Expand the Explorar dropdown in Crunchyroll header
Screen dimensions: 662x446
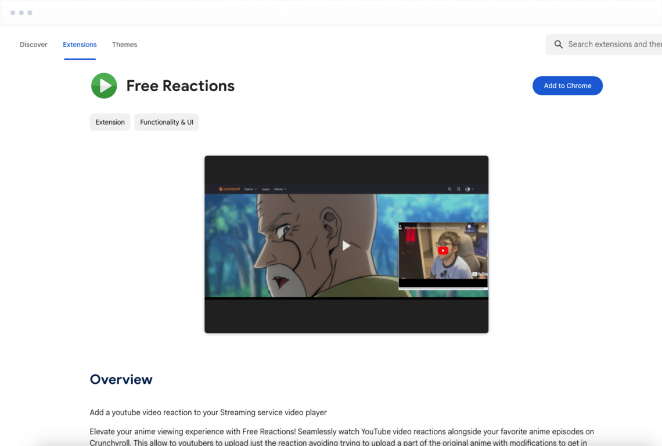(x=250, y=189)
